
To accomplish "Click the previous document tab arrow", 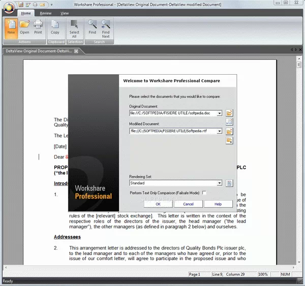I will click(292, 50).
